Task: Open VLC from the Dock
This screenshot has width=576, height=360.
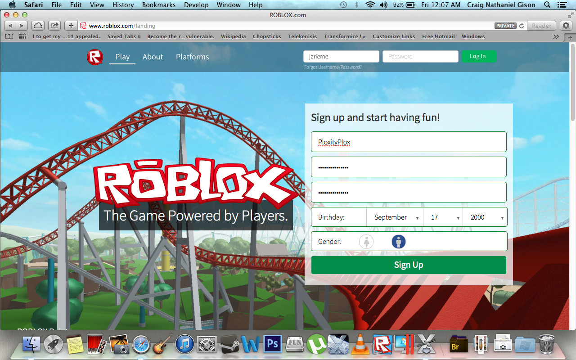Action: 360,344
